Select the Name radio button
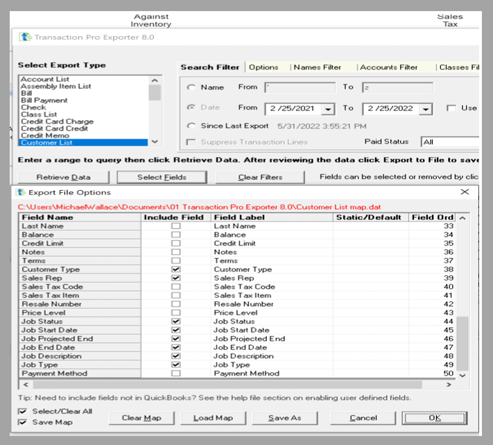 pos(191,87)
